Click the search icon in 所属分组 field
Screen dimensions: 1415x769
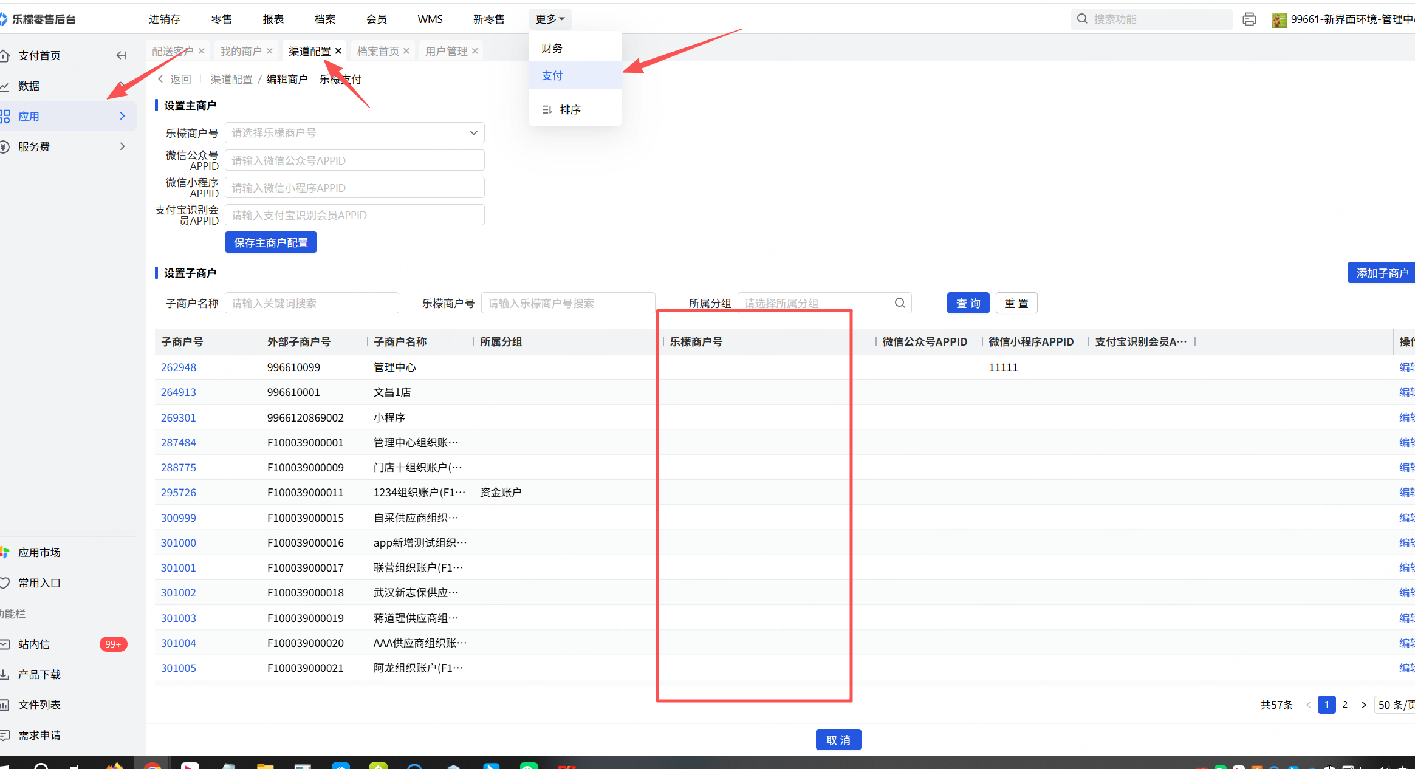[x=900, y=303]
